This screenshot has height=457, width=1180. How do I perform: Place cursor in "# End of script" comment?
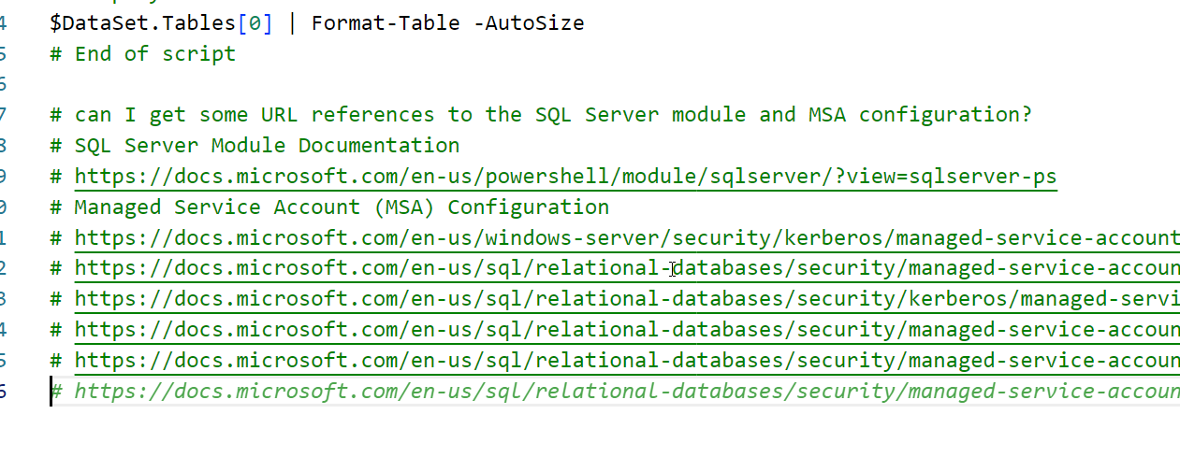154,53
